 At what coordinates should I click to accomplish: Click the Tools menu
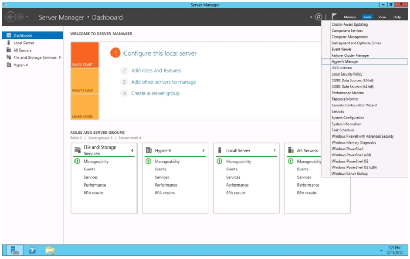click(x=367, y=17)
